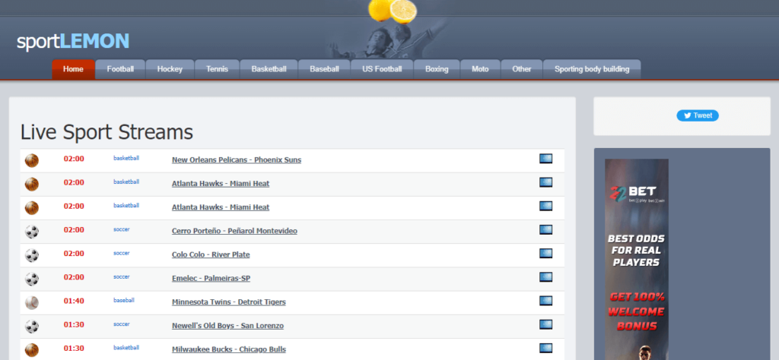
Task: Click TV stream icon for Newell's Old Boys
Action: coord(545,324)
